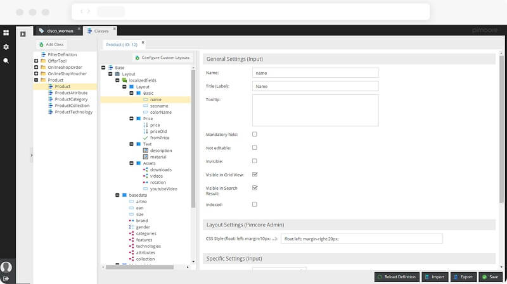507x284 pixels.
Task: Focus the Name input field
Action: [315, 73]
